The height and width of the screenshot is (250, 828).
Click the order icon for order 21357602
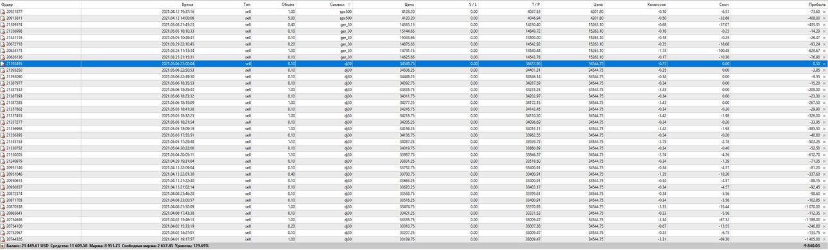(3, 109)
